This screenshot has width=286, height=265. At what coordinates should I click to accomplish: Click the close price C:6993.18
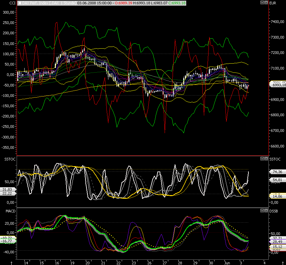(x=177, y=3)
